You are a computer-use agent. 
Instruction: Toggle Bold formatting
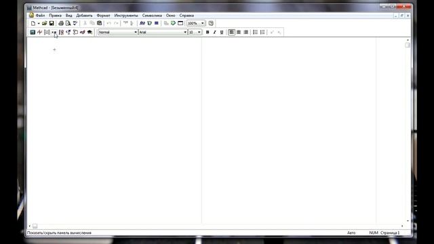click(208, 32)
